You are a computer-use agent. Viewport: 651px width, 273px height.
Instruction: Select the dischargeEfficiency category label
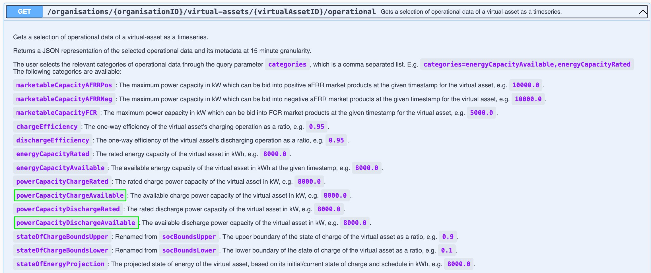tap(53, 140)
